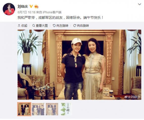Click the crown membership badge icon
The image size is (144, 120).
pos(36,6)
